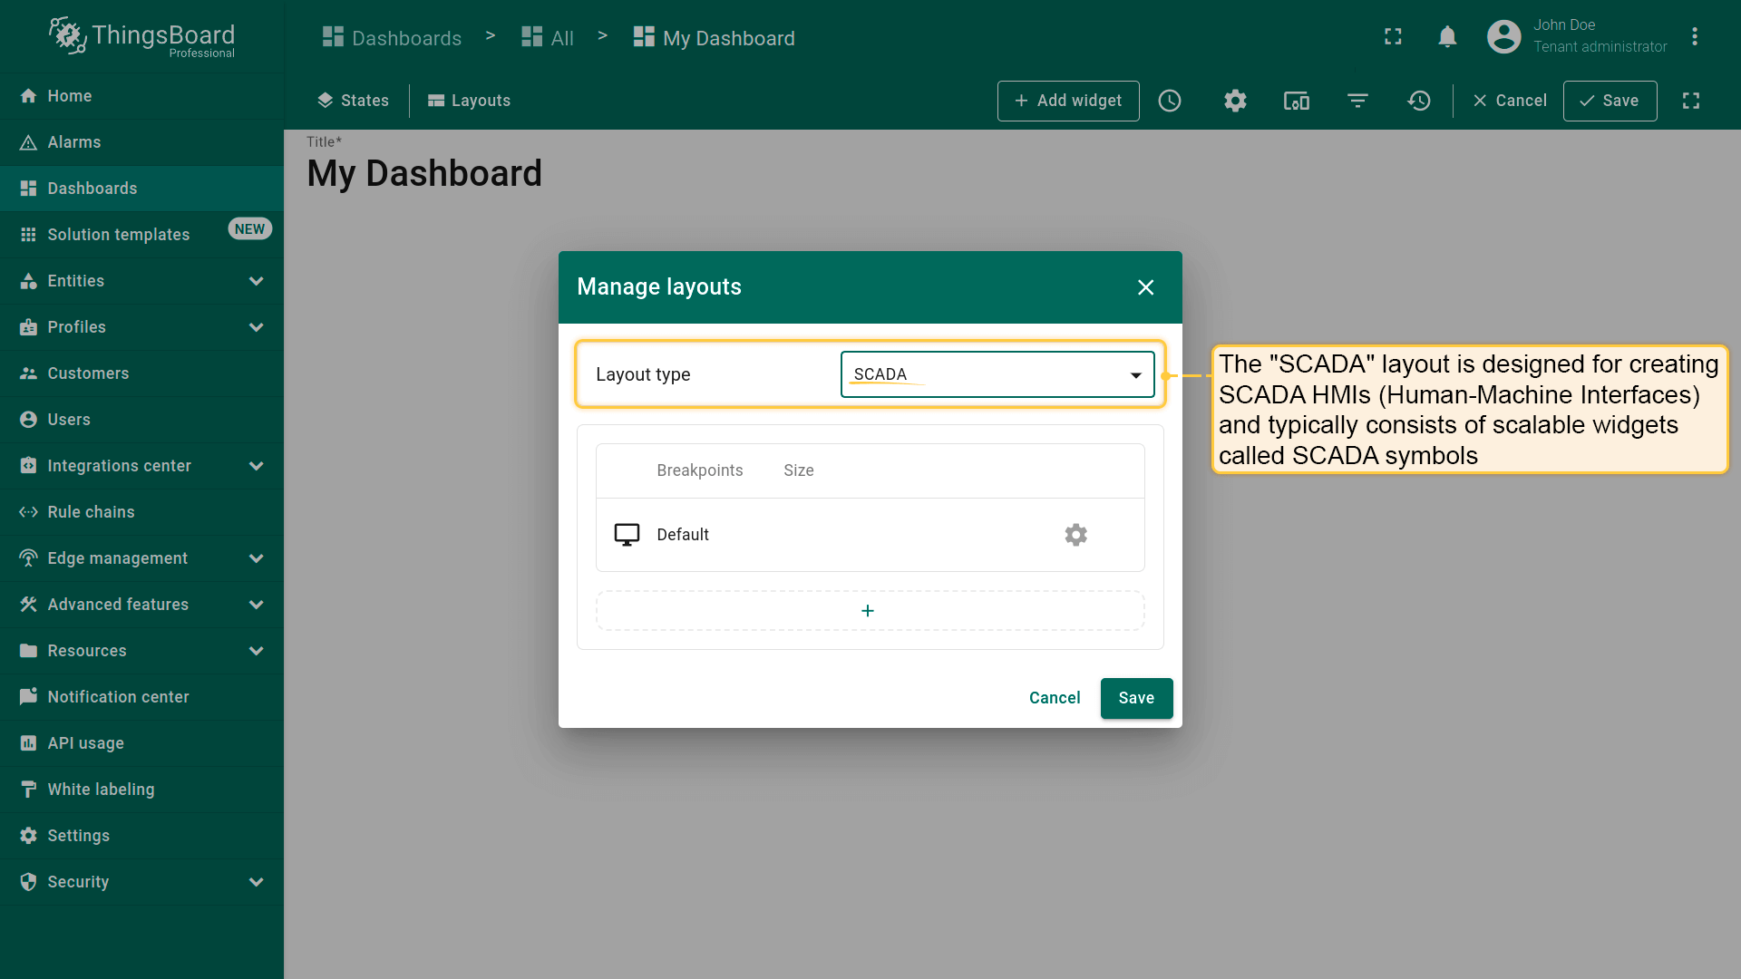Cancel the Manage layouts dialog
Screen dimensions: 1741x979
[x=1055, y=698]
